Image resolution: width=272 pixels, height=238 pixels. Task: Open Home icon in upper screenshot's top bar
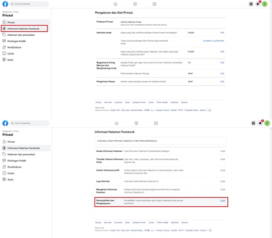(115, 4)
